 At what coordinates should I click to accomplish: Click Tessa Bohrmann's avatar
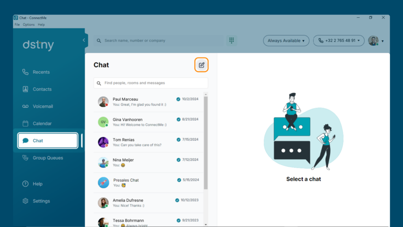pos(103,222)
